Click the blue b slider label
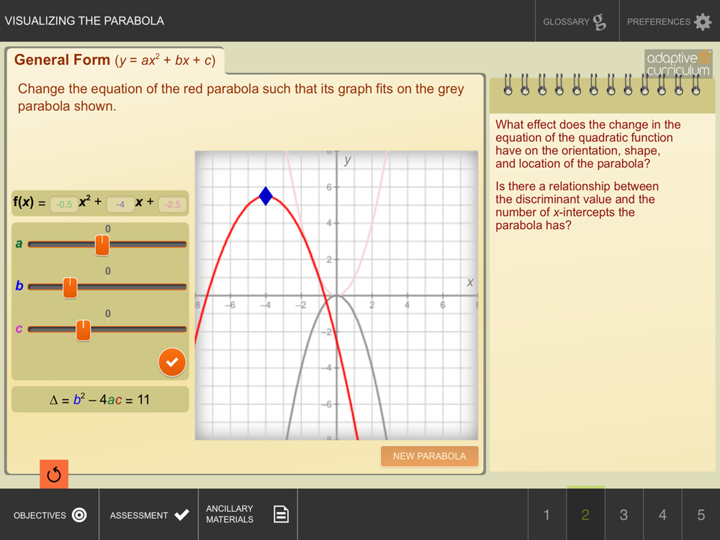This screenshot has width=720, height=540. [19, 286]
